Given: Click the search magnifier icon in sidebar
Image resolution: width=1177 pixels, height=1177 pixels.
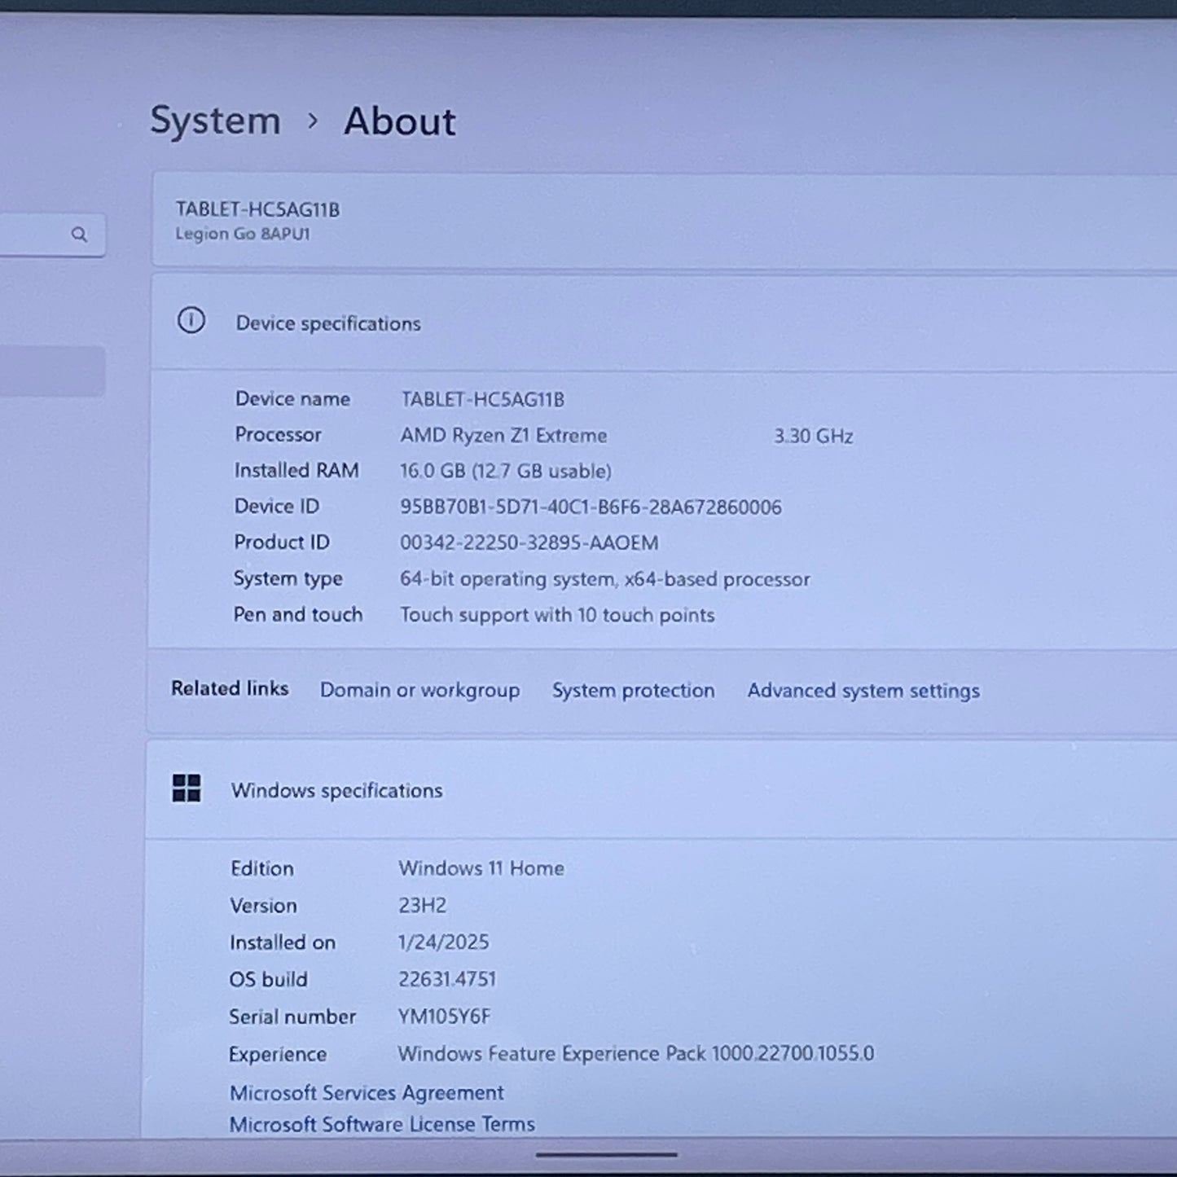Looking at the screenshot, I should click(79, 235).
